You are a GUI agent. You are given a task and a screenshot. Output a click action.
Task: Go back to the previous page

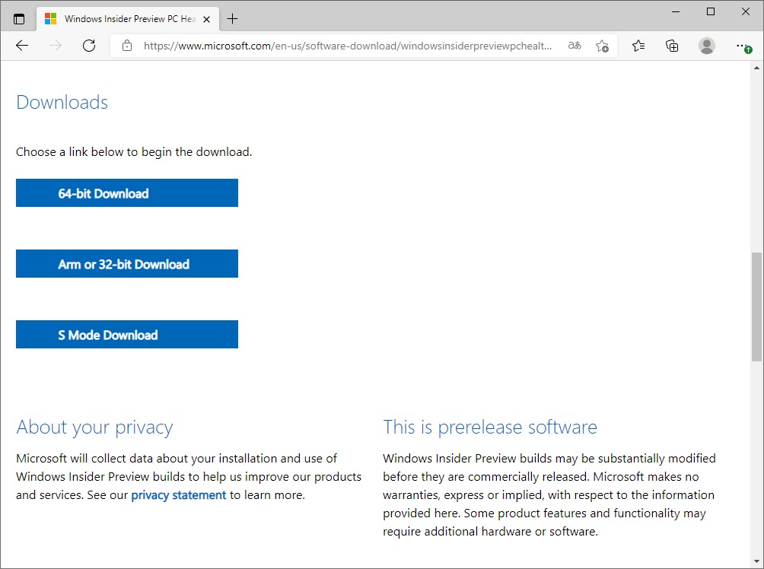click(22, 46)
